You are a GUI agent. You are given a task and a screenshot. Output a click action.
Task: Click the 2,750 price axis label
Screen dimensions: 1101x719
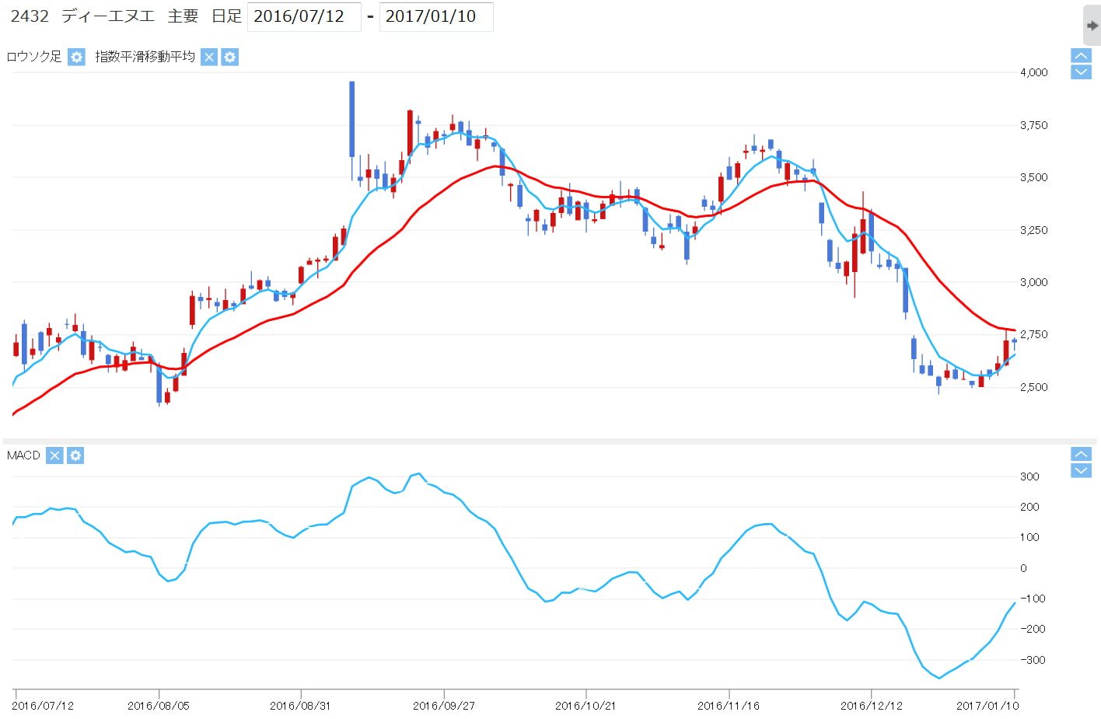(1034, 334)
